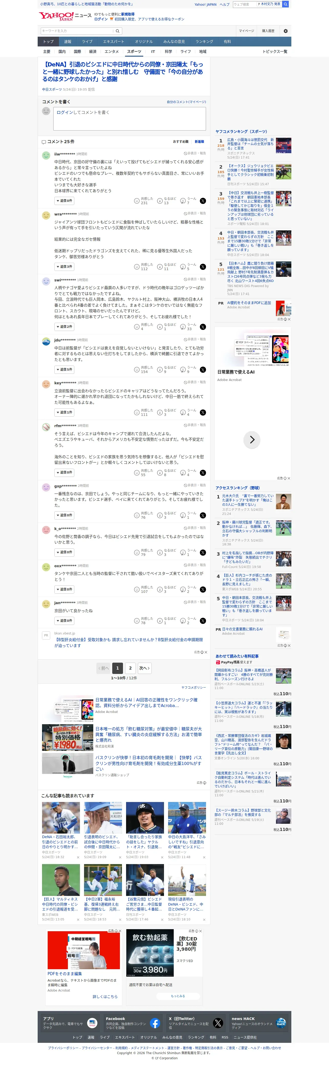Open 自分のコメント(マイページ) link

186,102
